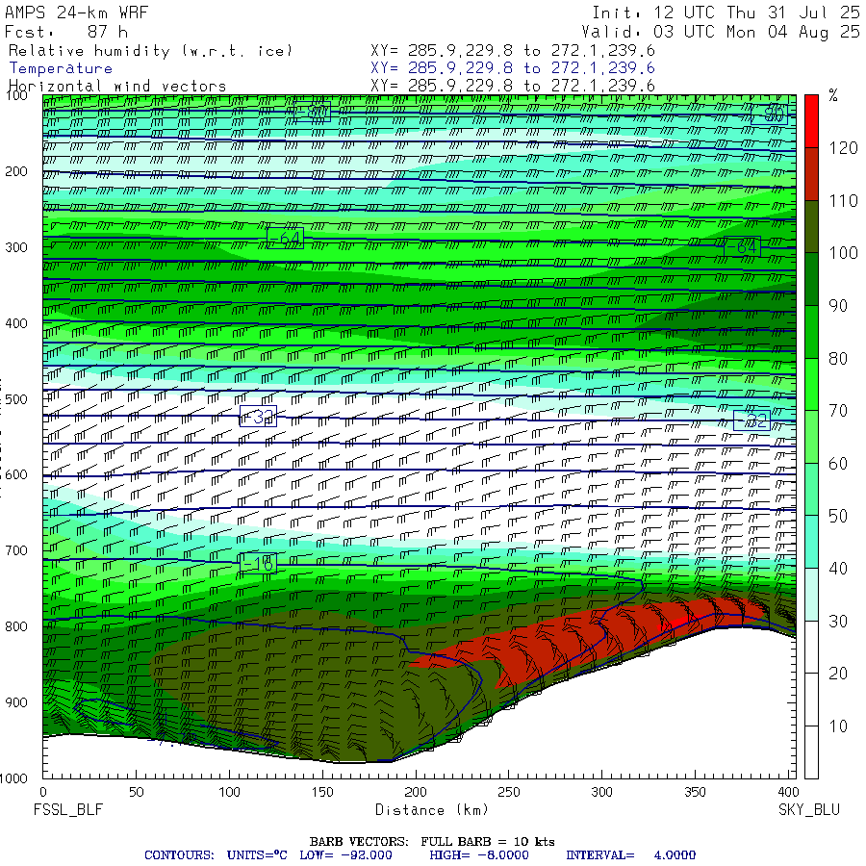Click the -16 temperature contour label
Screen dimensions: 866x866
click(258, 563)
